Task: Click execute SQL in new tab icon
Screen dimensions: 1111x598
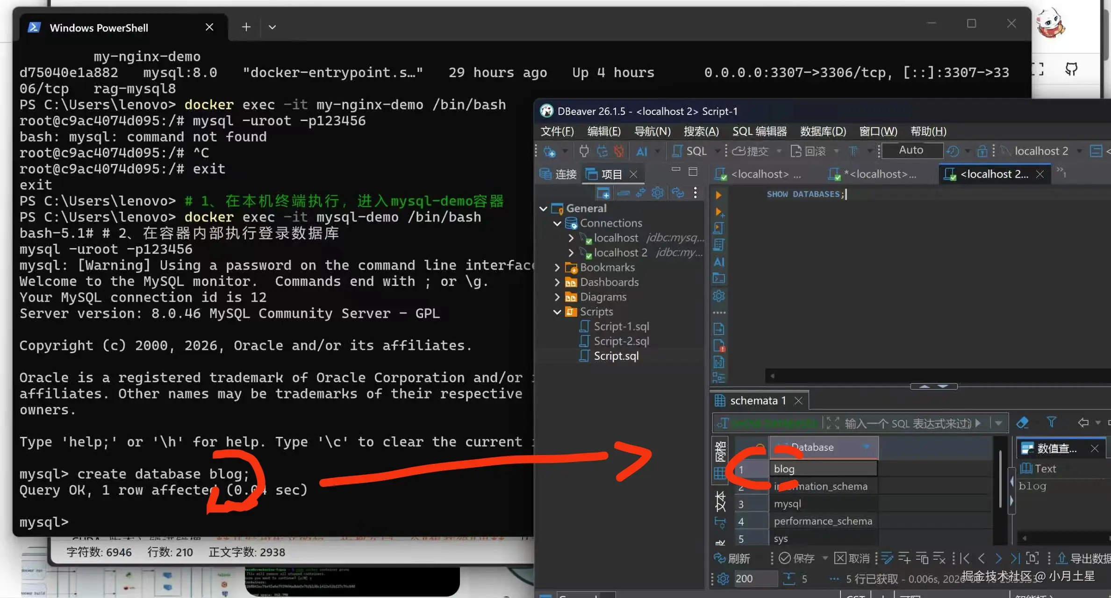Action: 719,212
